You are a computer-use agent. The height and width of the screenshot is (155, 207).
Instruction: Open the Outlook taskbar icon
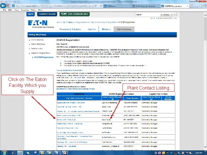[x=42, y=153]
